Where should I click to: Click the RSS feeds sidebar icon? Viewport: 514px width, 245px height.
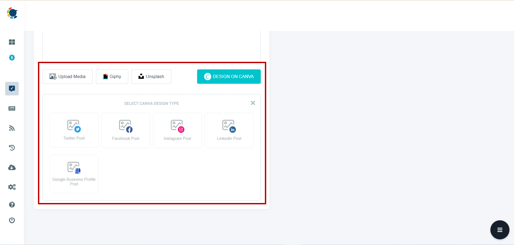click(12, 128)
